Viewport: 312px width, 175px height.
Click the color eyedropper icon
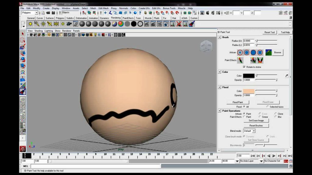point(286,76)
